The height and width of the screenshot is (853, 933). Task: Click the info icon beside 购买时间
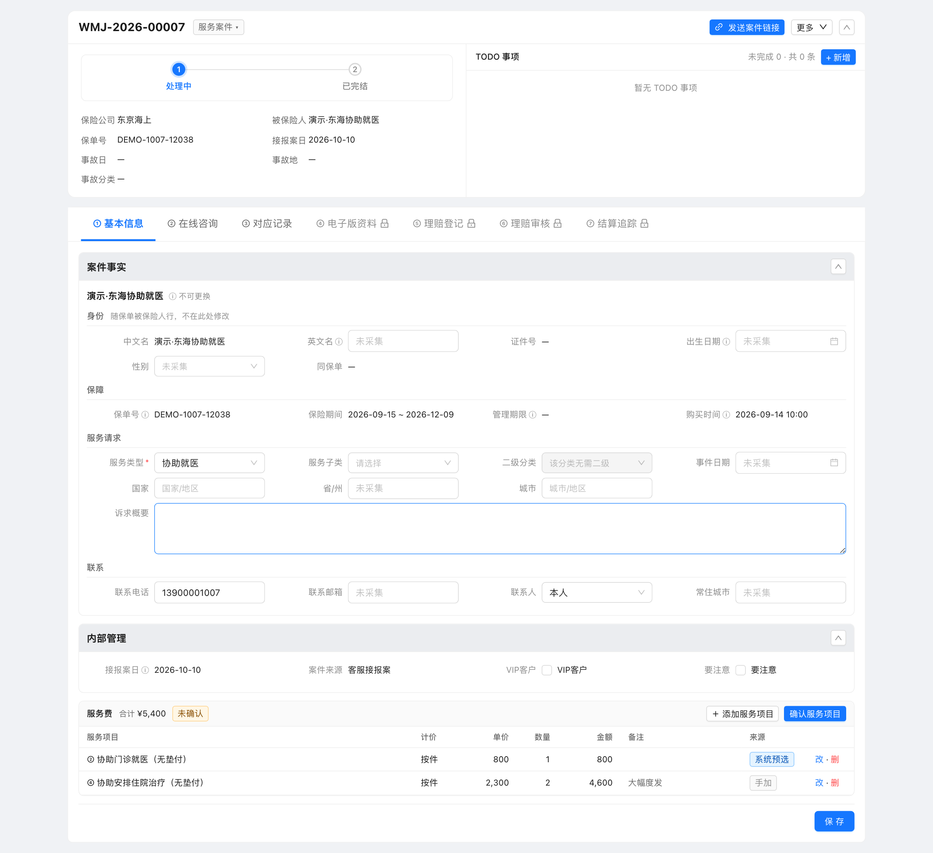click(x=726, y=415)
